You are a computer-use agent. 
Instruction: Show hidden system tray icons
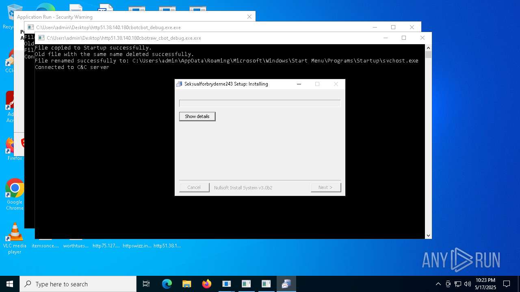[x=438, y=284]
